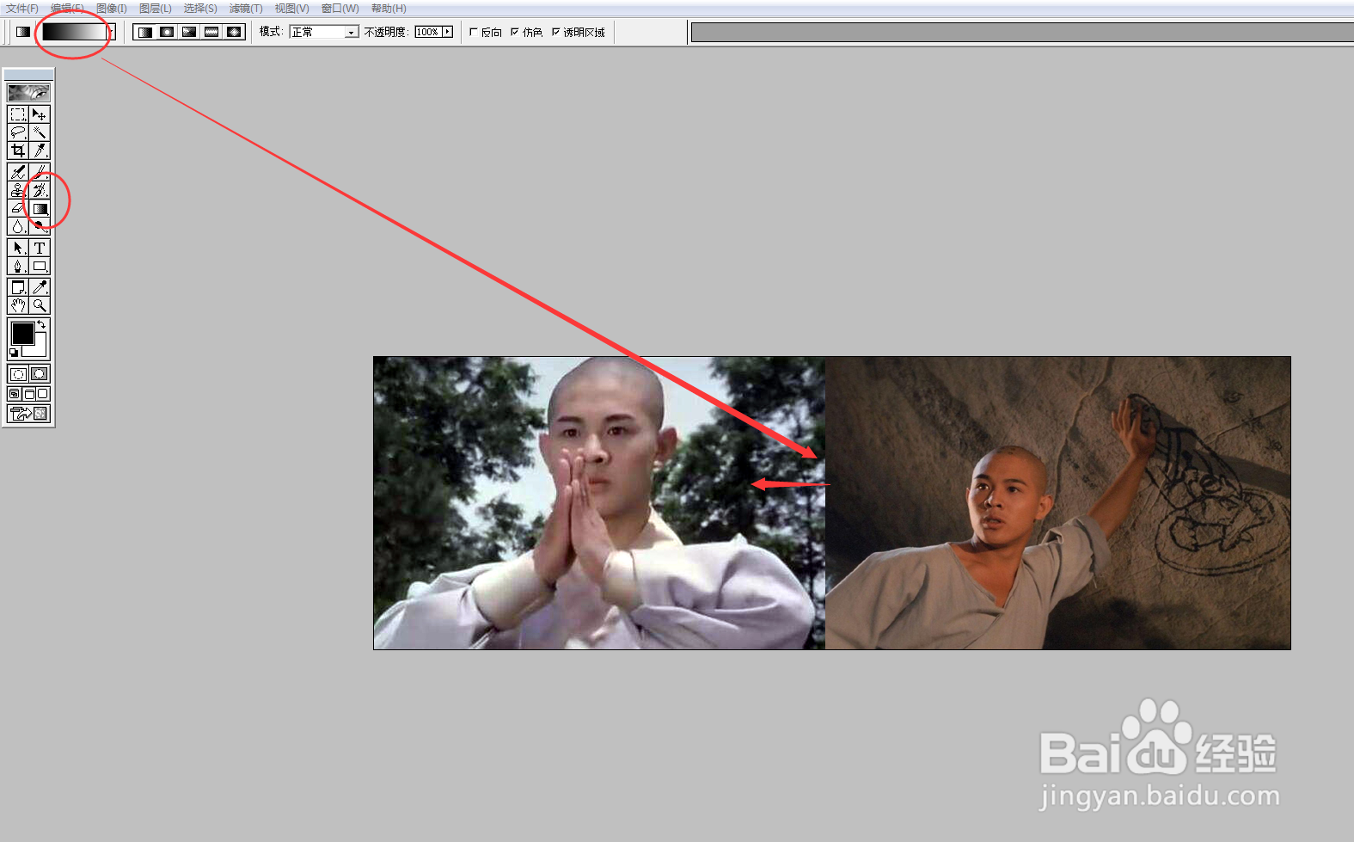Open the 图像(I) menu
This screenshot has height=842, width=1354.
112,9
